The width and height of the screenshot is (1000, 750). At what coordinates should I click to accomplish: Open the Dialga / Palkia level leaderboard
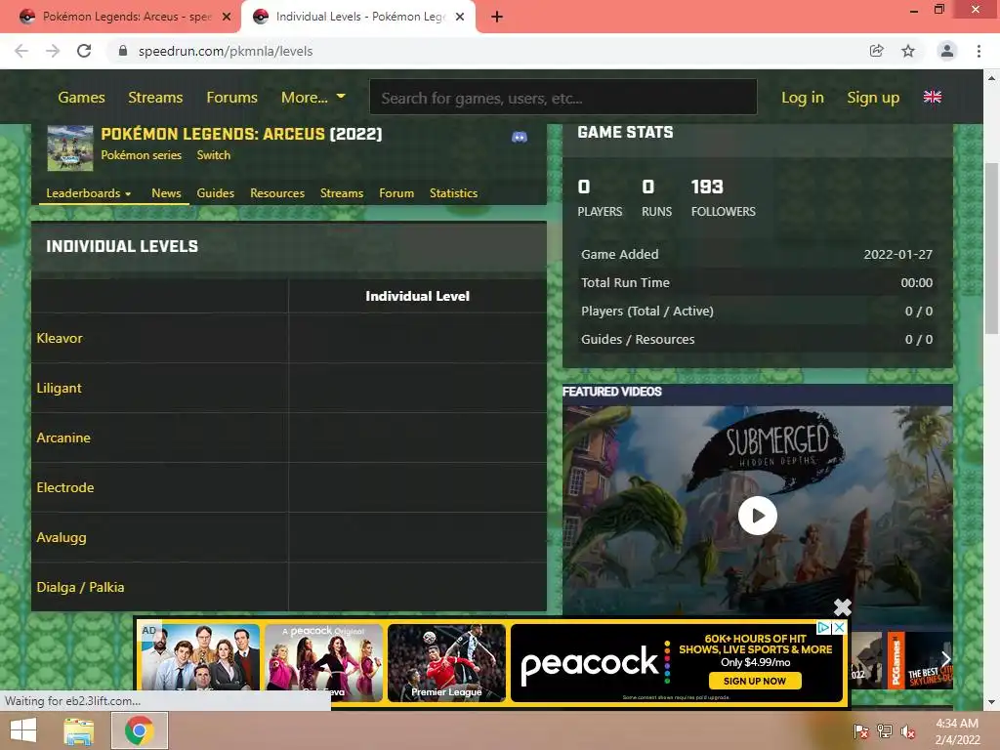click(80, 587)
